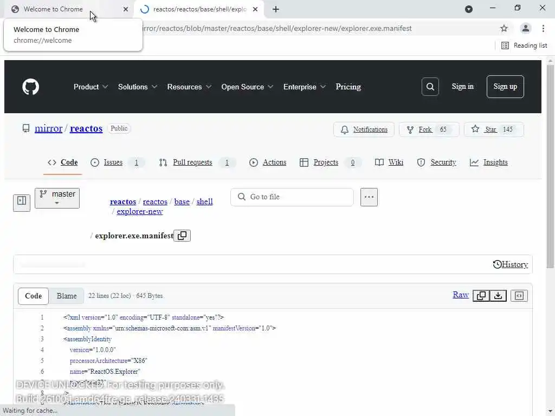Select code line number 5
This screenshot has width=555, height=416.
[x=42, y=361]
